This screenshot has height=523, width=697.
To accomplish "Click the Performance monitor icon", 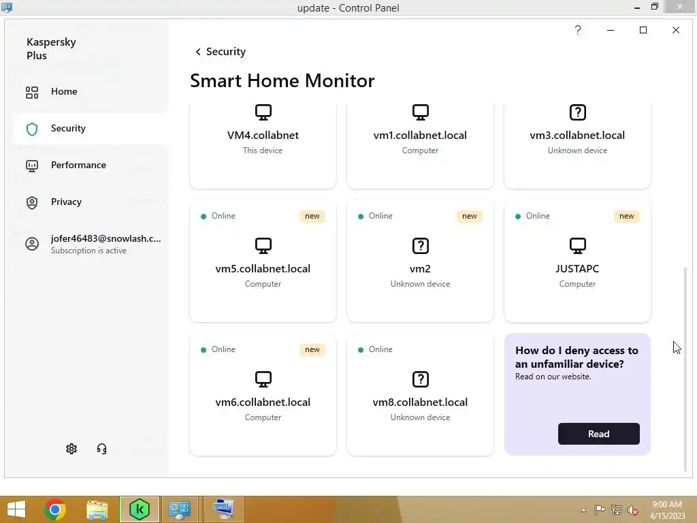I will tap(32, 166).
